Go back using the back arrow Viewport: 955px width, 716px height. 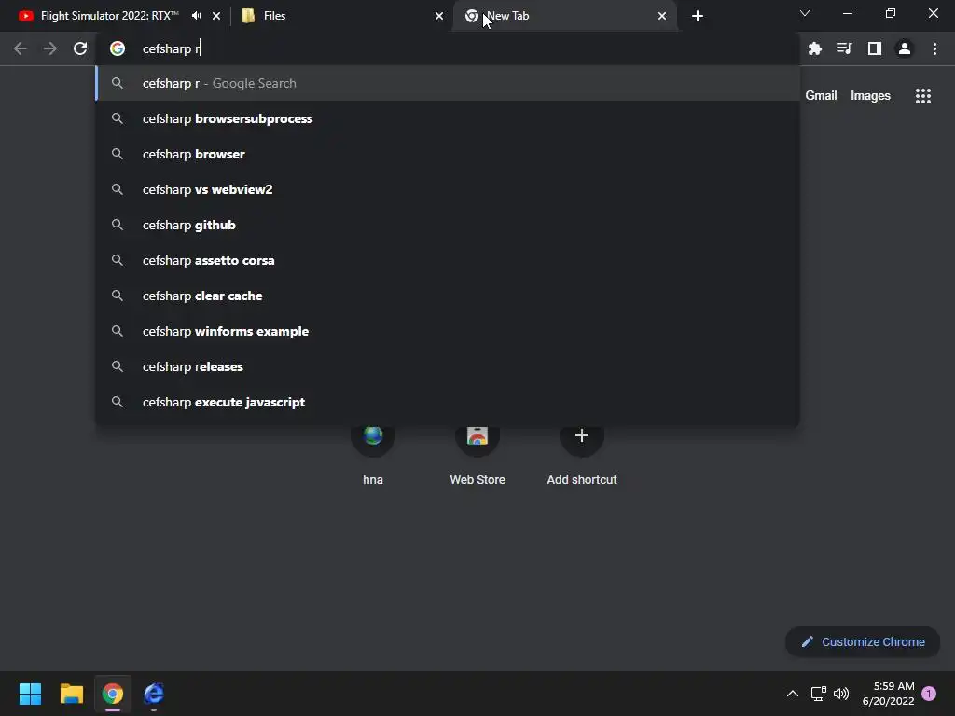click(x=21, y=48)
